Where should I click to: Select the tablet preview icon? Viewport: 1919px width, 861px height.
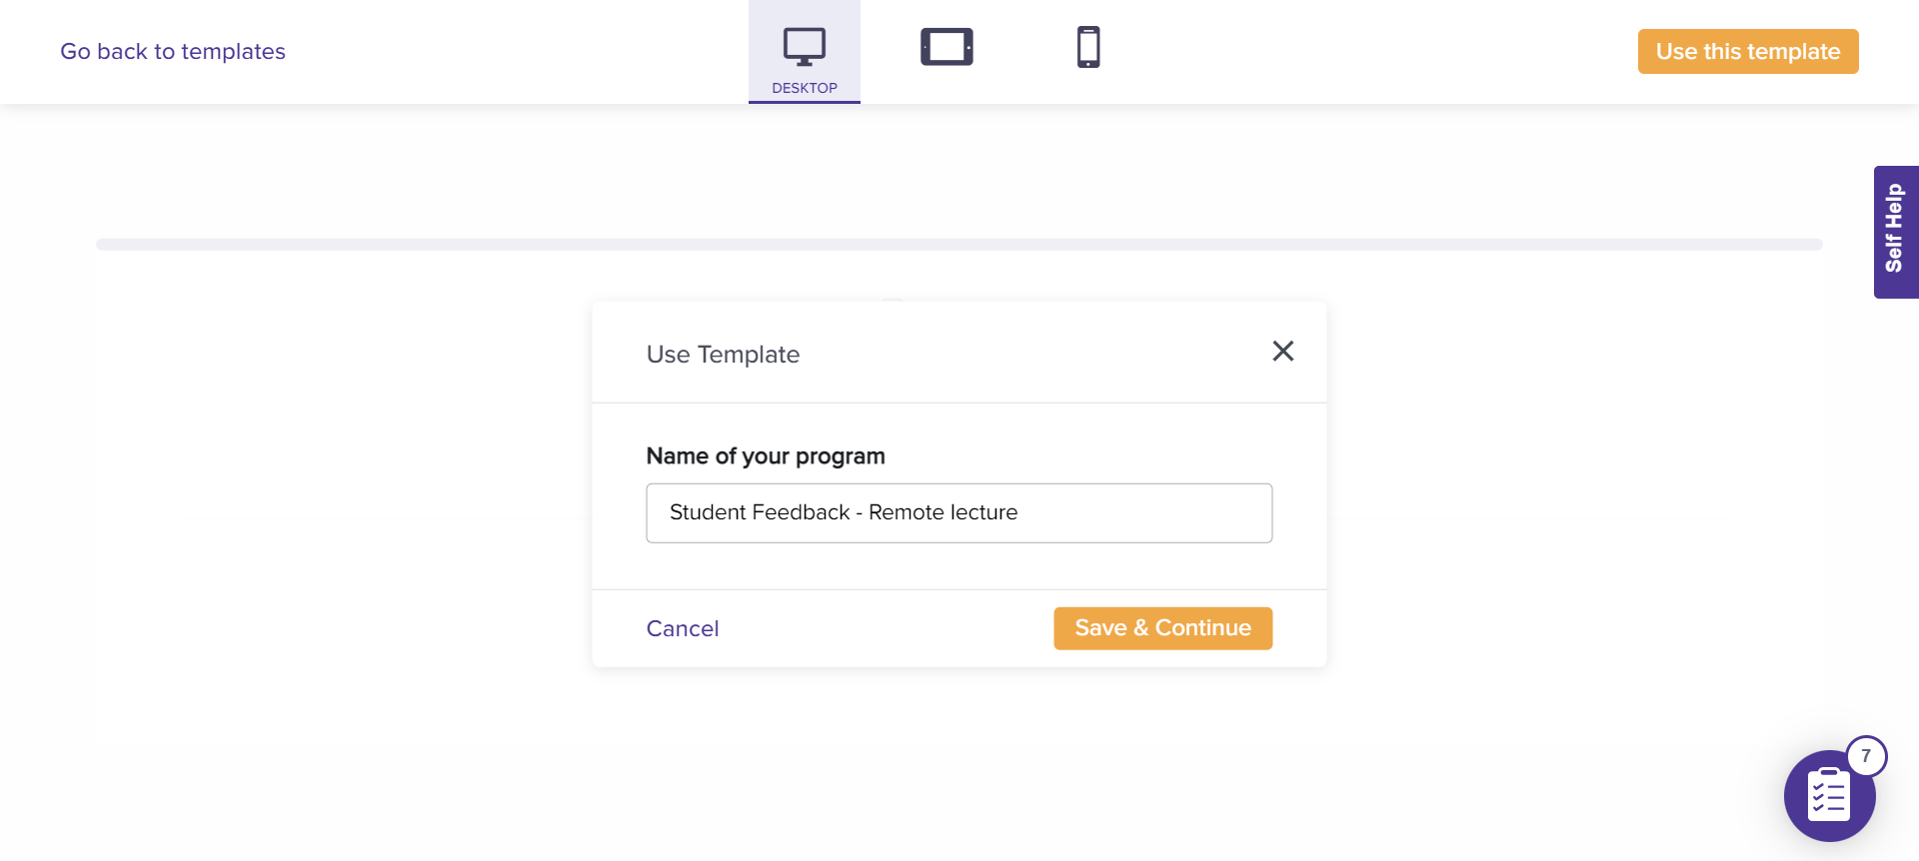coord(947,47)
